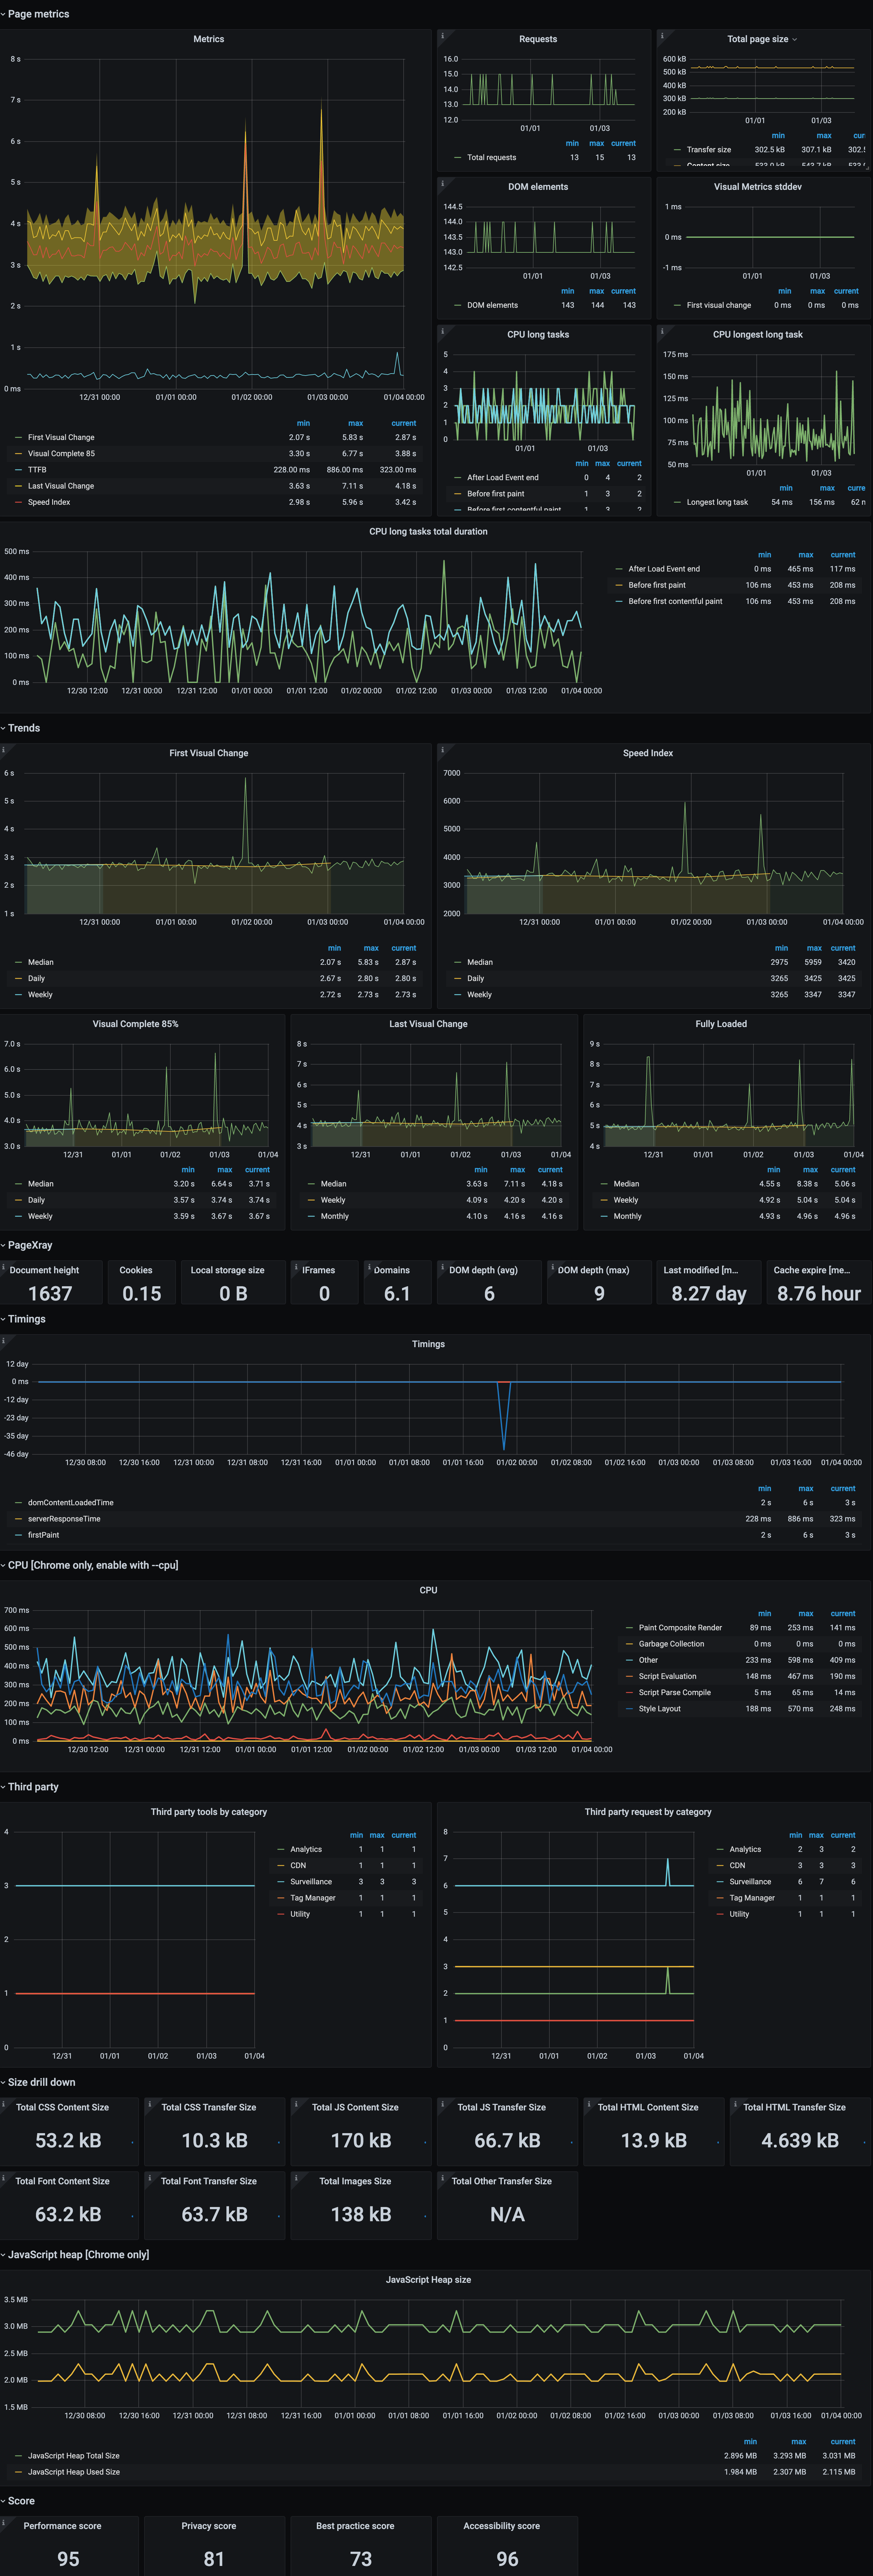Sort Metrics legend by max column
Screen dimensions: 873x2576
[x=355, y=423]
